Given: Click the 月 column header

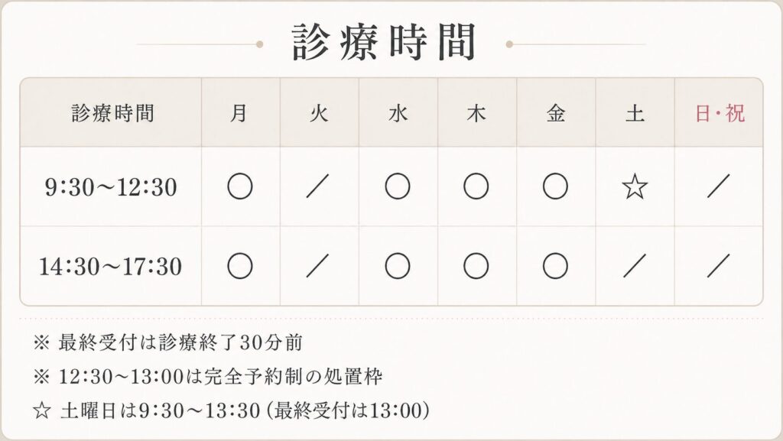Looking at the screenshot, I should pos(240,113).
